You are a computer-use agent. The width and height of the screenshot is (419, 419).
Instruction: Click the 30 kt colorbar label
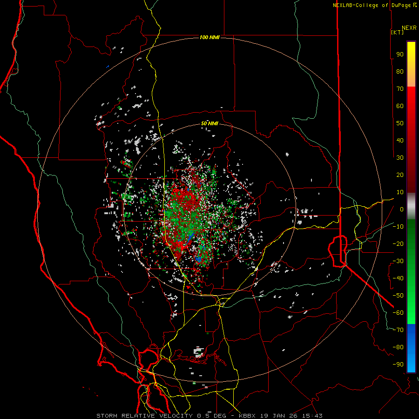[400, 158]
